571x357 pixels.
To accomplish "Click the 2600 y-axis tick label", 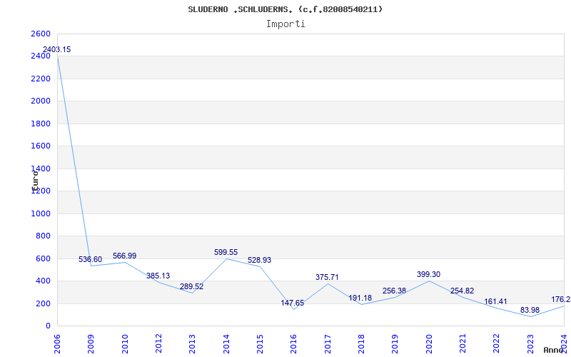I will click(41, 34).
